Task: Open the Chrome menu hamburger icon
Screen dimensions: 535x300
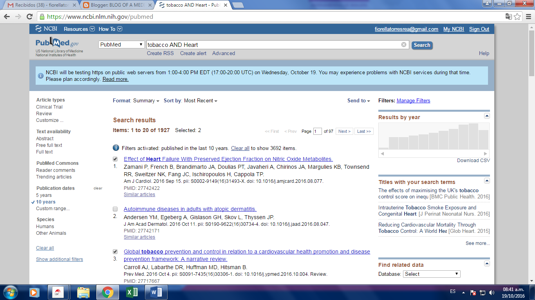Action: click(x=528, y=16)
